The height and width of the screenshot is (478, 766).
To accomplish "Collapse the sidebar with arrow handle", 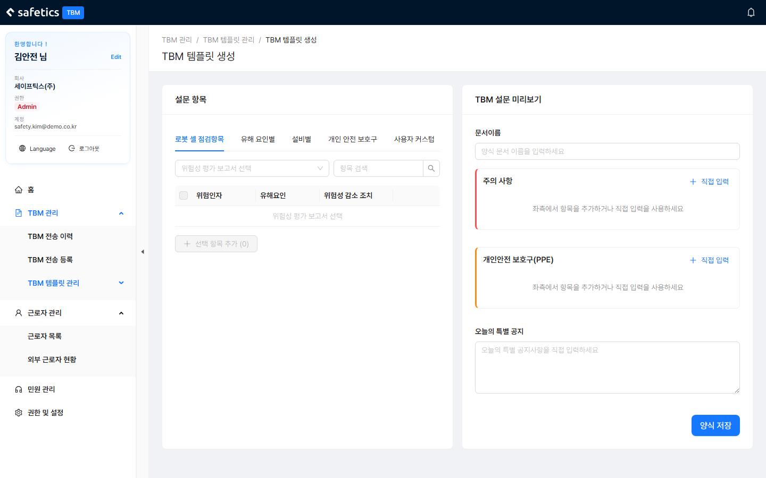I will point(143,252).
